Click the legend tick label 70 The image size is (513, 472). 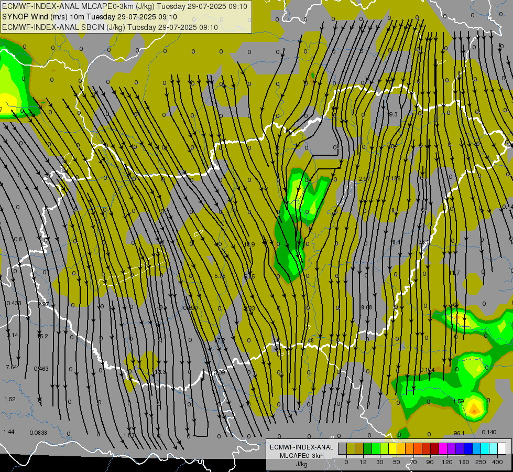click(413, 462)
